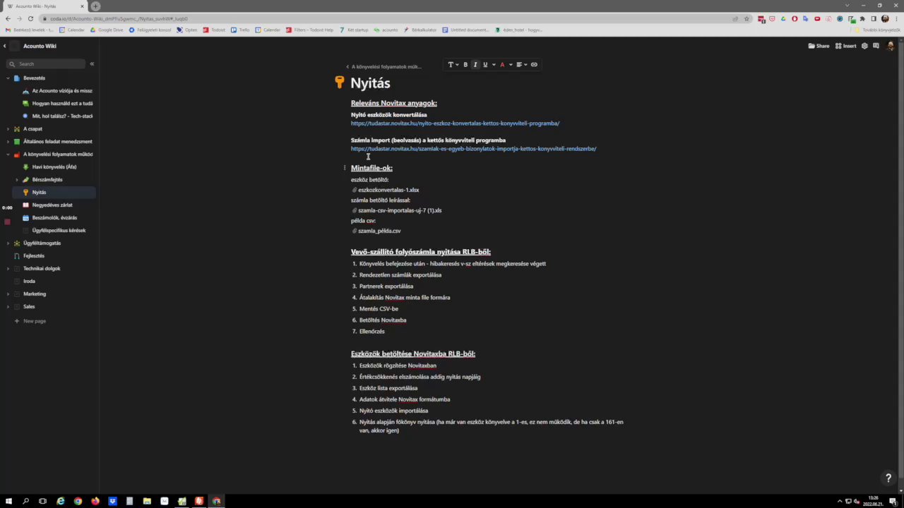Go back via arrow next to Acounto Wiki

click(4, 46)
